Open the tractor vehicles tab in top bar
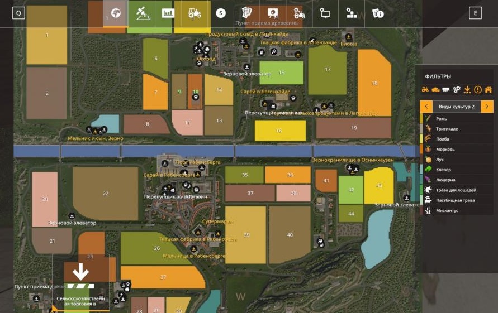 (x=195, y=13)
